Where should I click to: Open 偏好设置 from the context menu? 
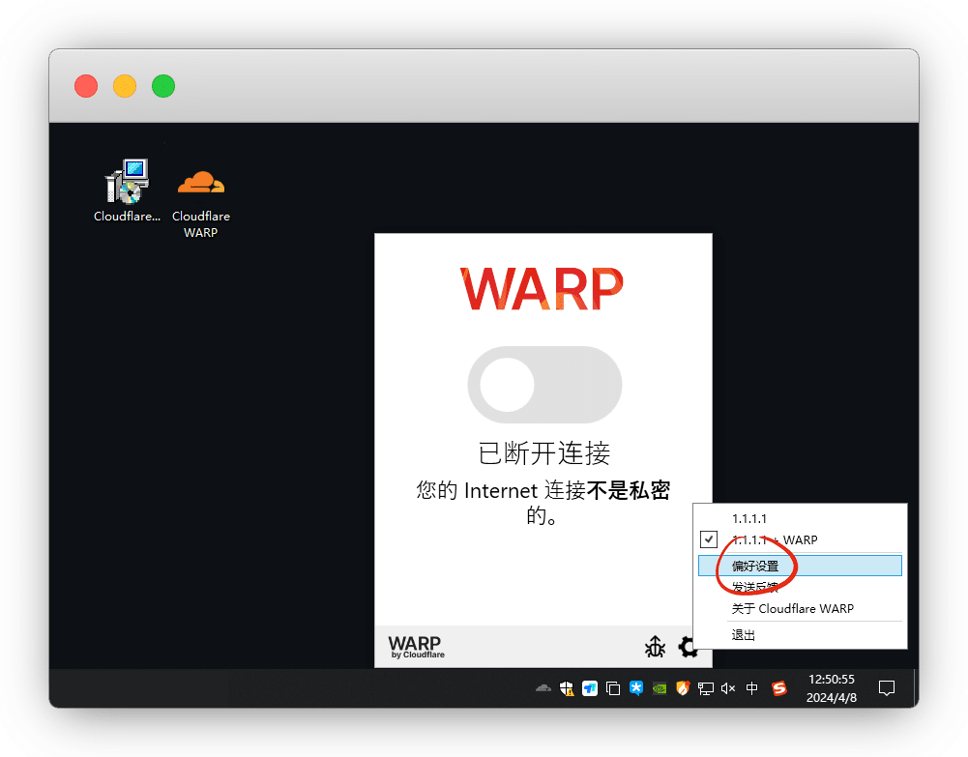755,566
